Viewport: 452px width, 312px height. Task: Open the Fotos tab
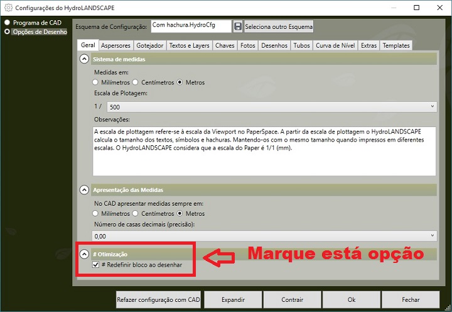tap(248, 46)
